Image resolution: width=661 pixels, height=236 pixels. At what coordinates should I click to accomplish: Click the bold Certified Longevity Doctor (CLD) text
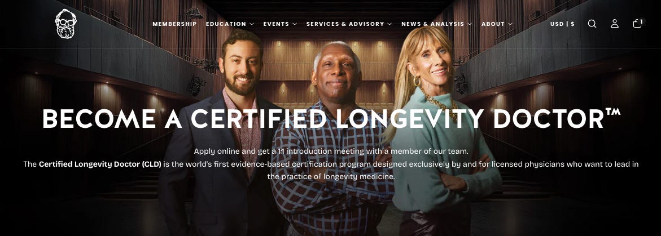[x=100, y=164]
